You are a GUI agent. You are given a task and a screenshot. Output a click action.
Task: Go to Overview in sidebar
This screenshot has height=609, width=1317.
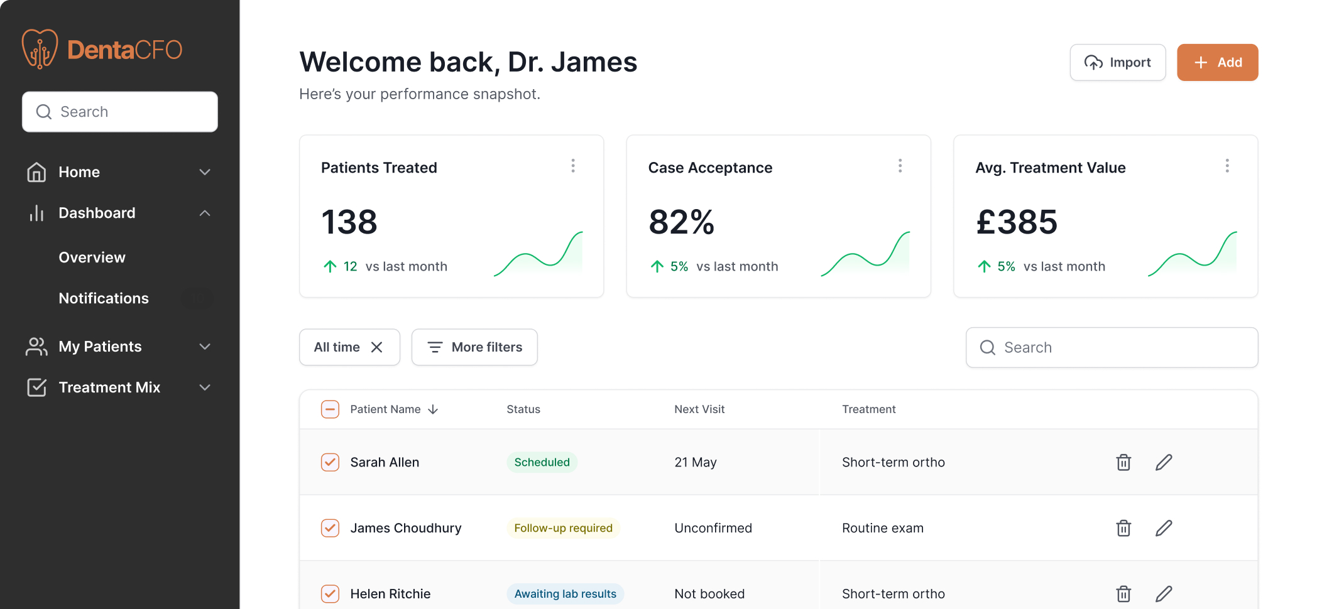coord(92,257)
